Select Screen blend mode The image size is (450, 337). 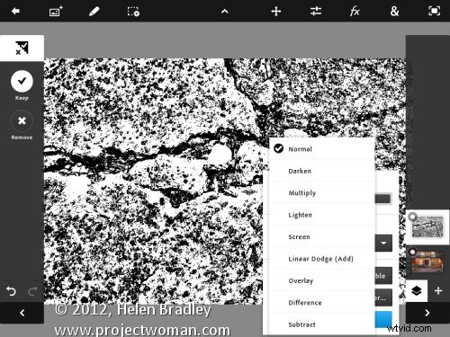pos(322,236)
